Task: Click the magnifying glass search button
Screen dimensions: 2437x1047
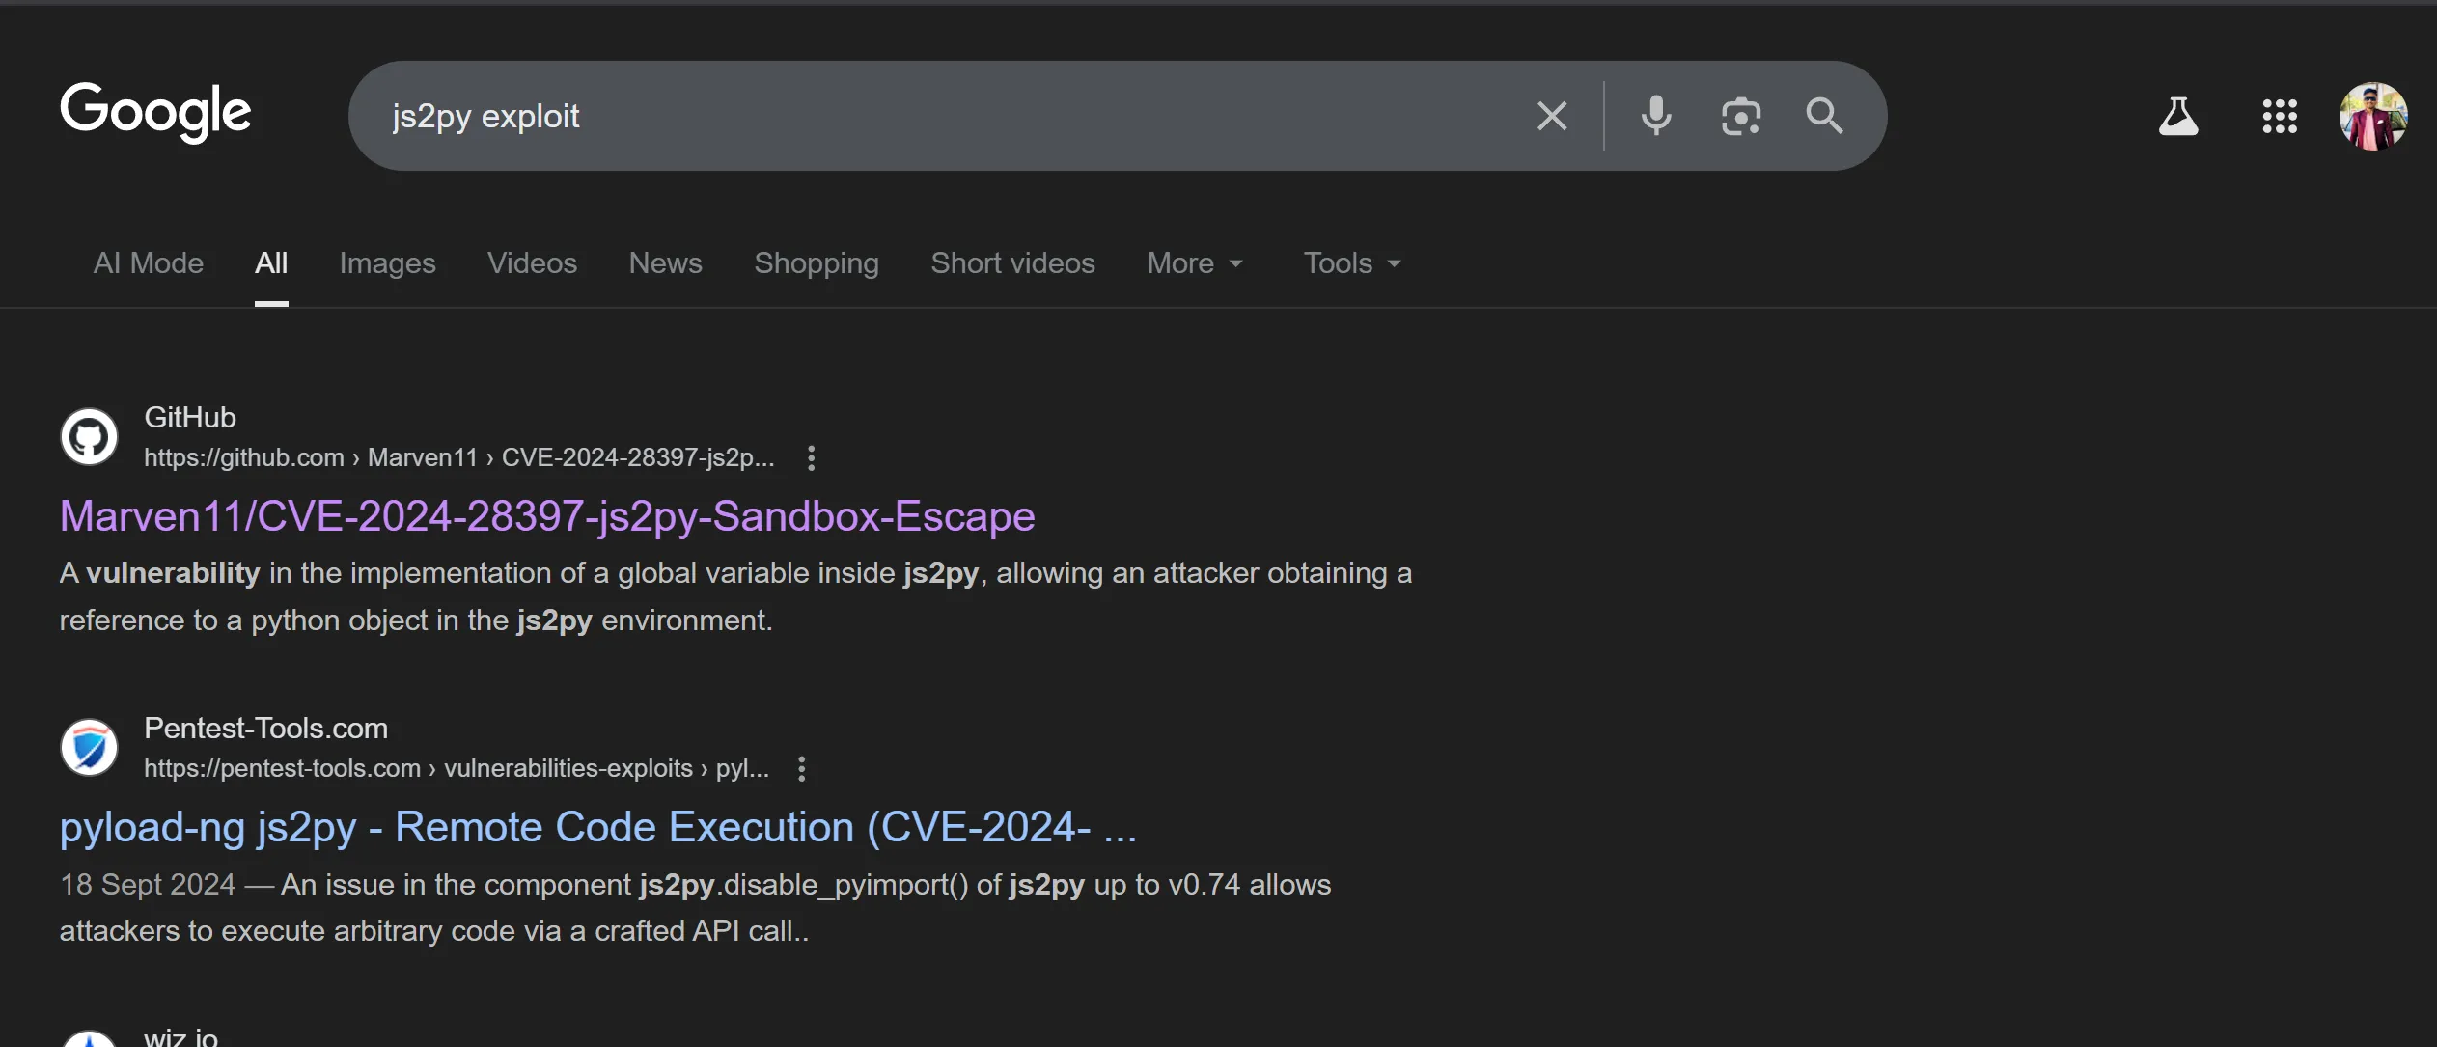Action: tap(1824, 116)
